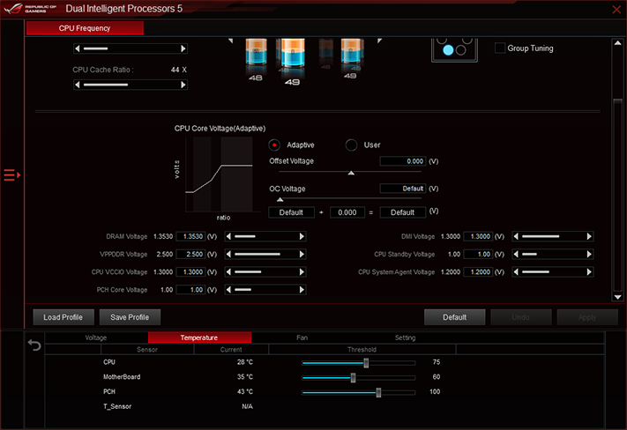Enable the Group Tuning checkbox
Screen dimensions: 627x430
(500, 48)
